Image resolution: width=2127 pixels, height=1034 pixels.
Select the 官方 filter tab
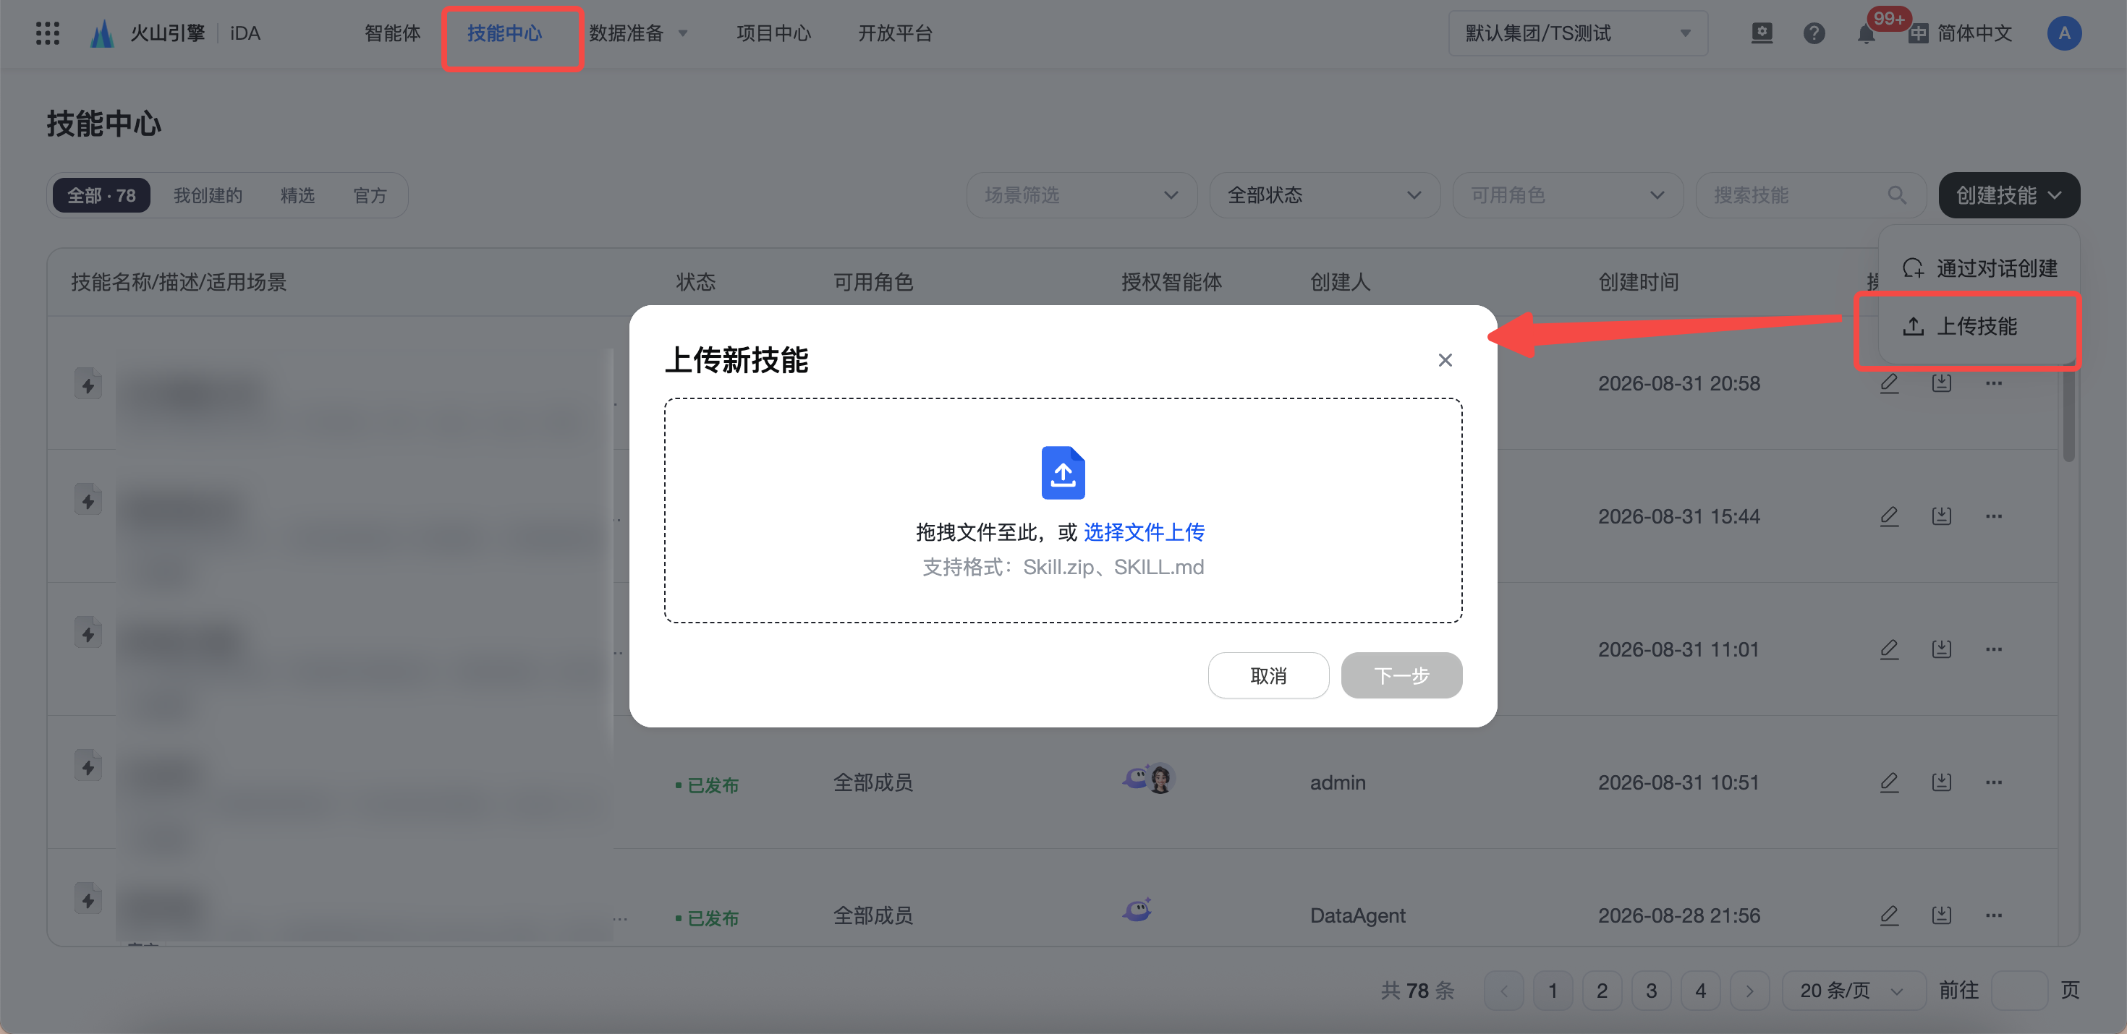370,195
